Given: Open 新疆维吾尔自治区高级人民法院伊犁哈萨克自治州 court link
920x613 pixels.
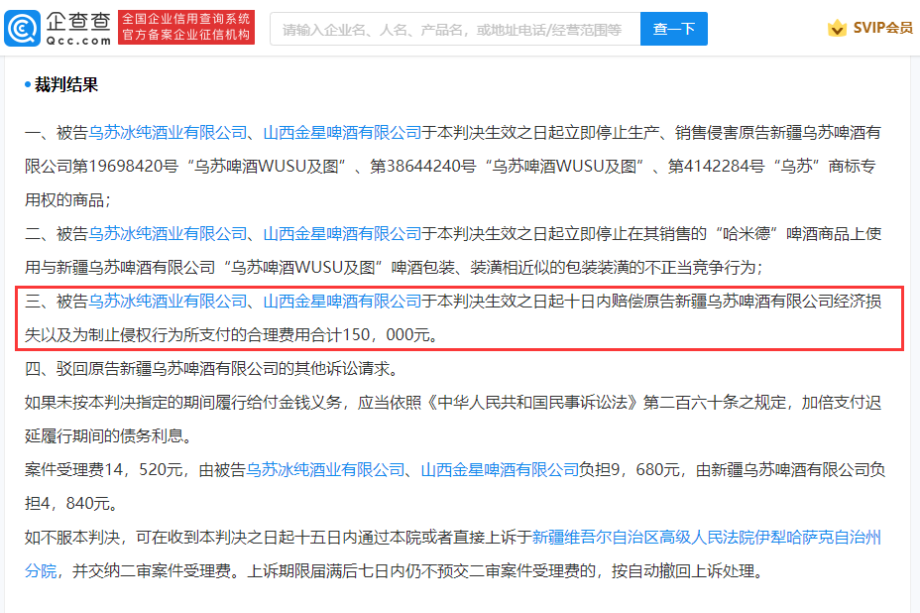Looking at the screenshot, I should 707,538.
